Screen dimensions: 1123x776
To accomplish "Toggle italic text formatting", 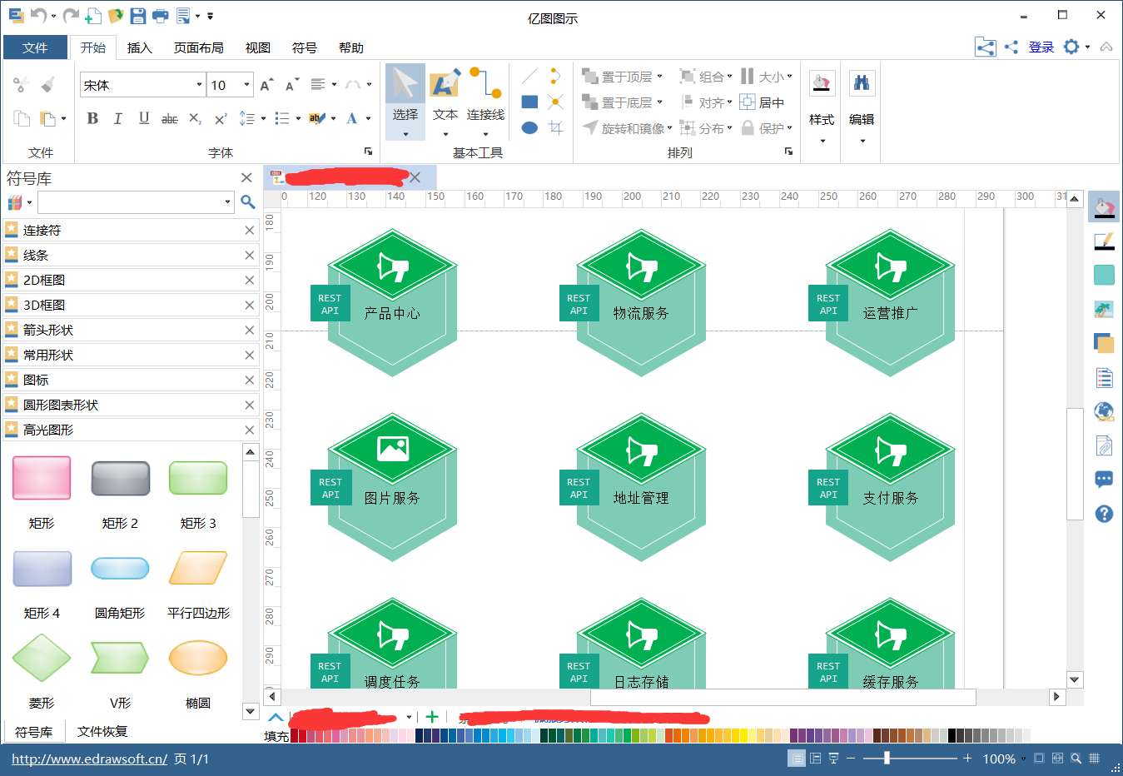I will point(118,118).
